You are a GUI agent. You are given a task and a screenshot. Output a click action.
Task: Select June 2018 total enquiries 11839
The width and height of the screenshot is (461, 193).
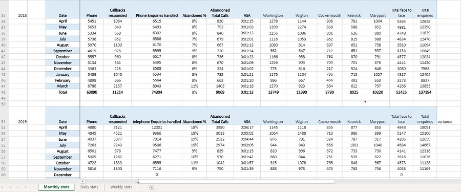(425, 33)
